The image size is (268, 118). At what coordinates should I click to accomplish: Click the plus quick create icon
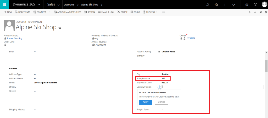[225, 5]
